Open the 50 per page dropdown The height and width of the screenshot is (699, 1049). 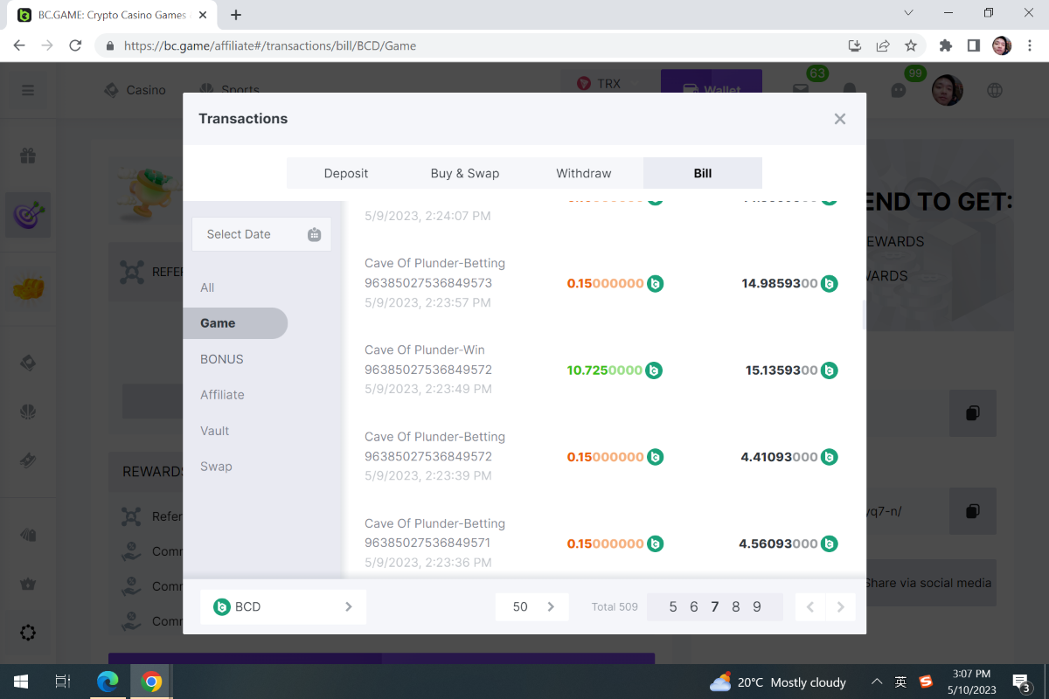531,606
